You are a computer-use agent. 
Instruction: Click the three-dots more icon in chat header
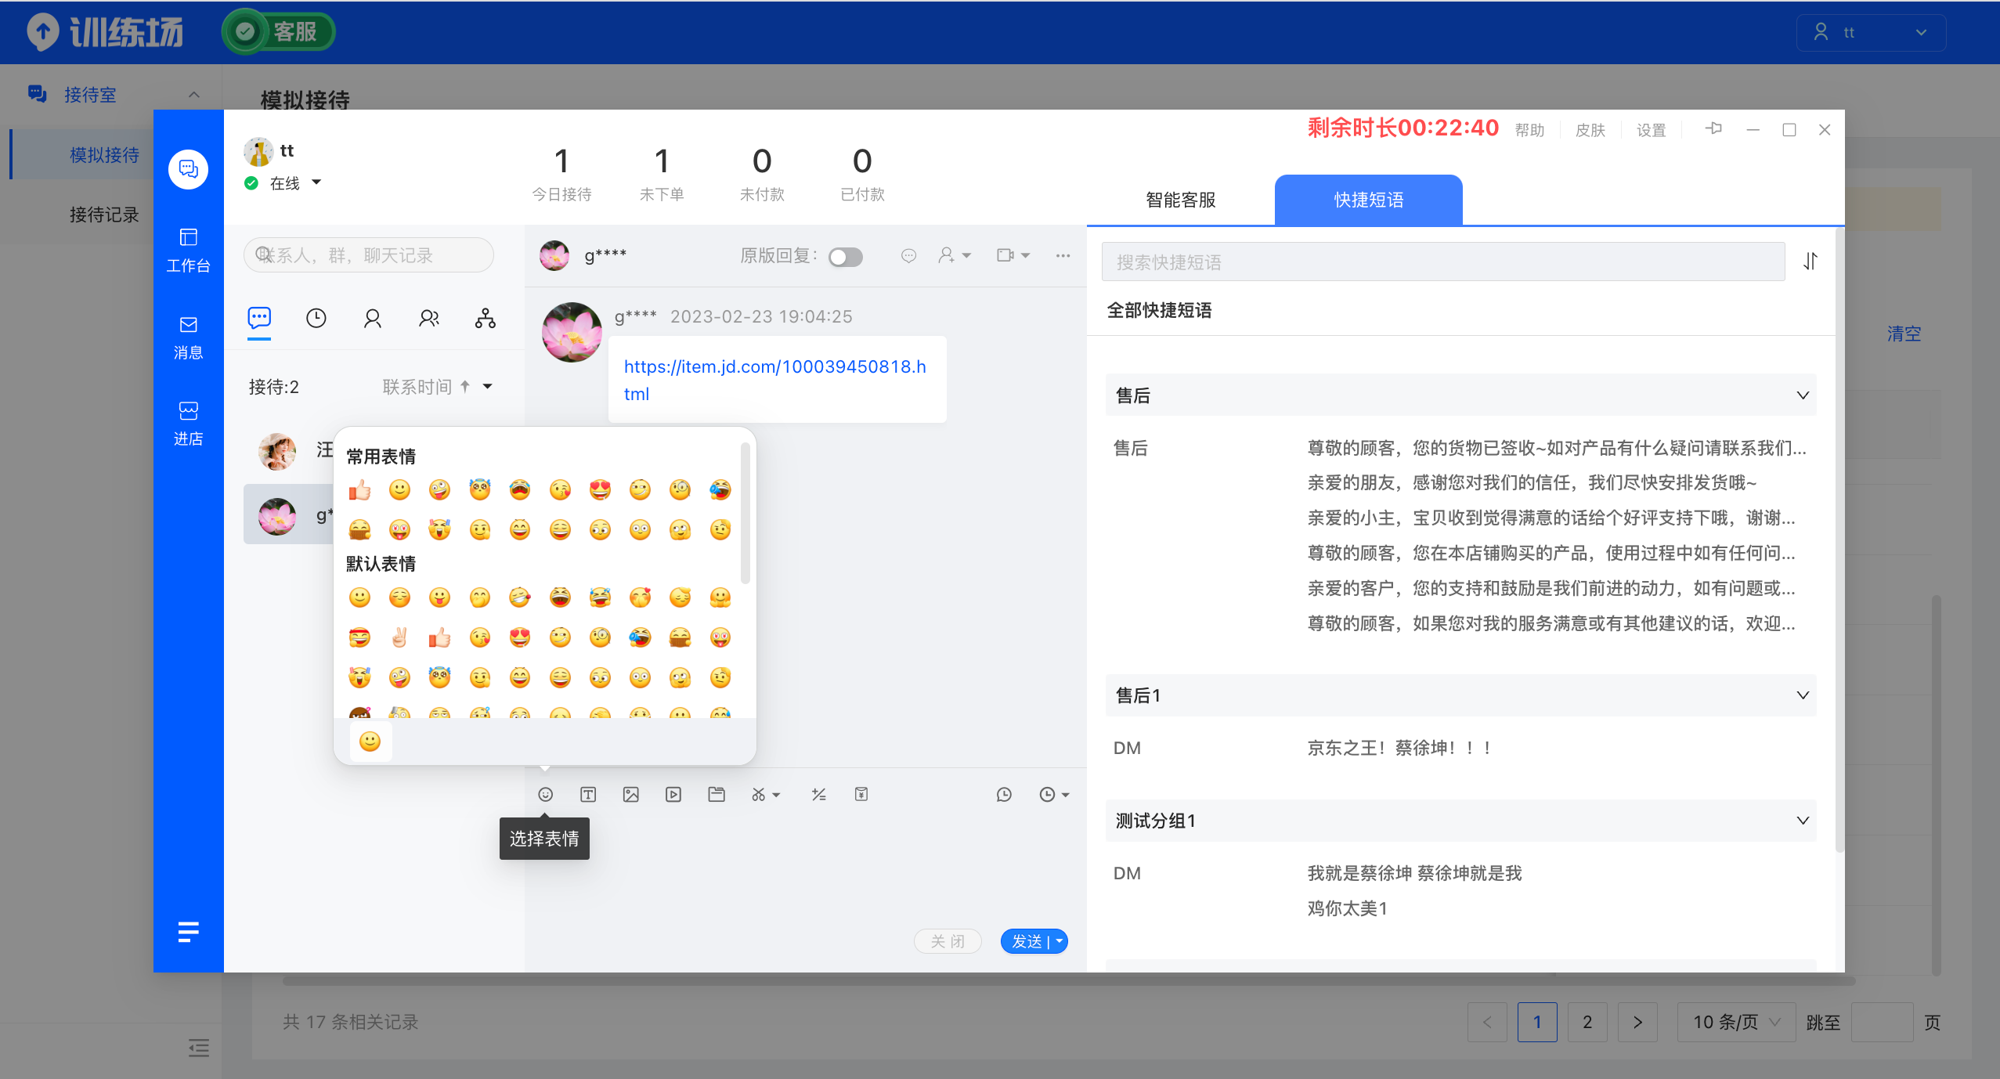[x=1063, y=255]
